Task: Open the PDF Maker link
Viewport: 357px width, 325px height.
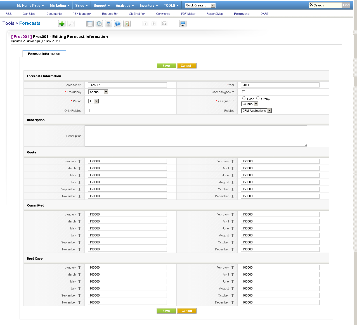Action: pos(188,14)
